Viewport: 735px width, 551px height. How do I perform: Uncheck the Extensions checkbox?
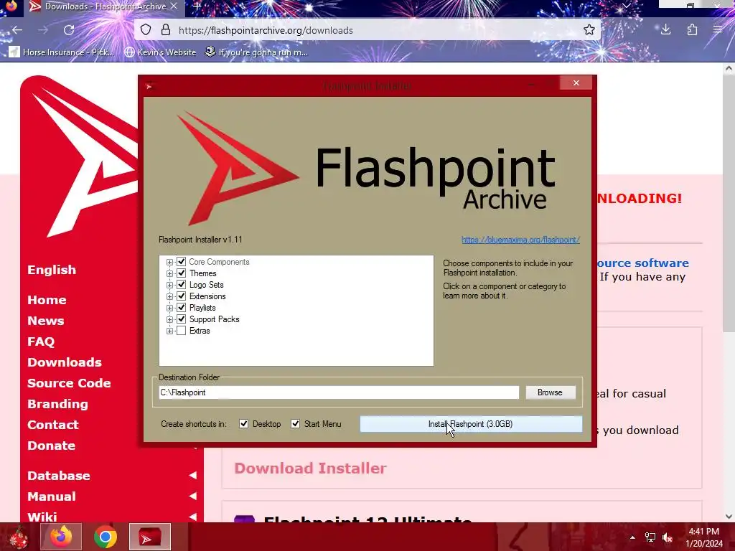pos(182,296)
